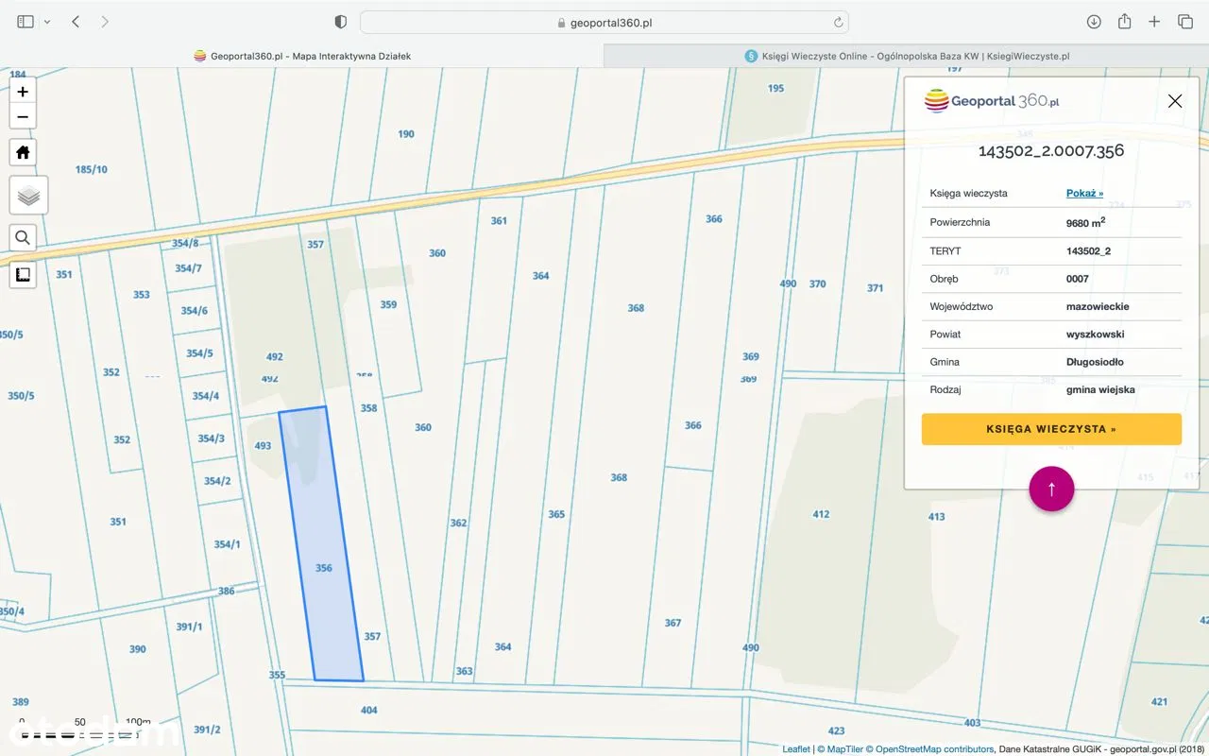This screenshot has height=756, width=1209.
Task: Reset map to home view
Action: 23,152
